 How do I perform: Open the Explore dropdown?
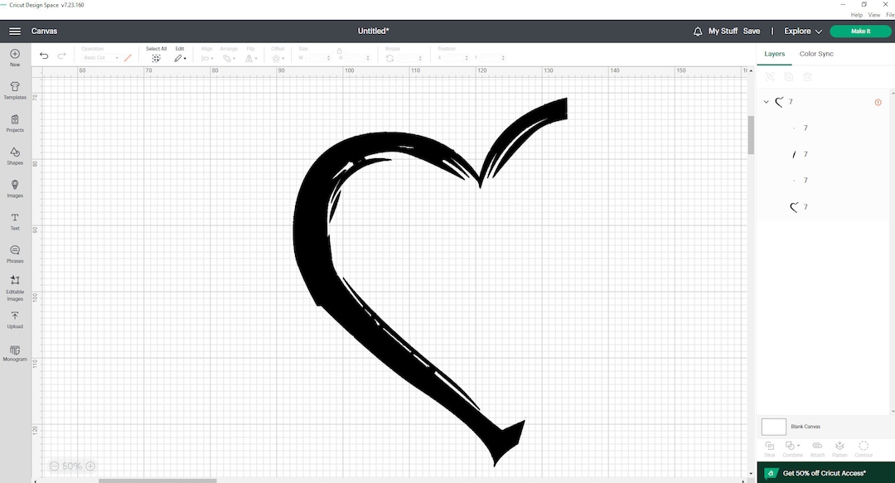click(x=801, y=31)
